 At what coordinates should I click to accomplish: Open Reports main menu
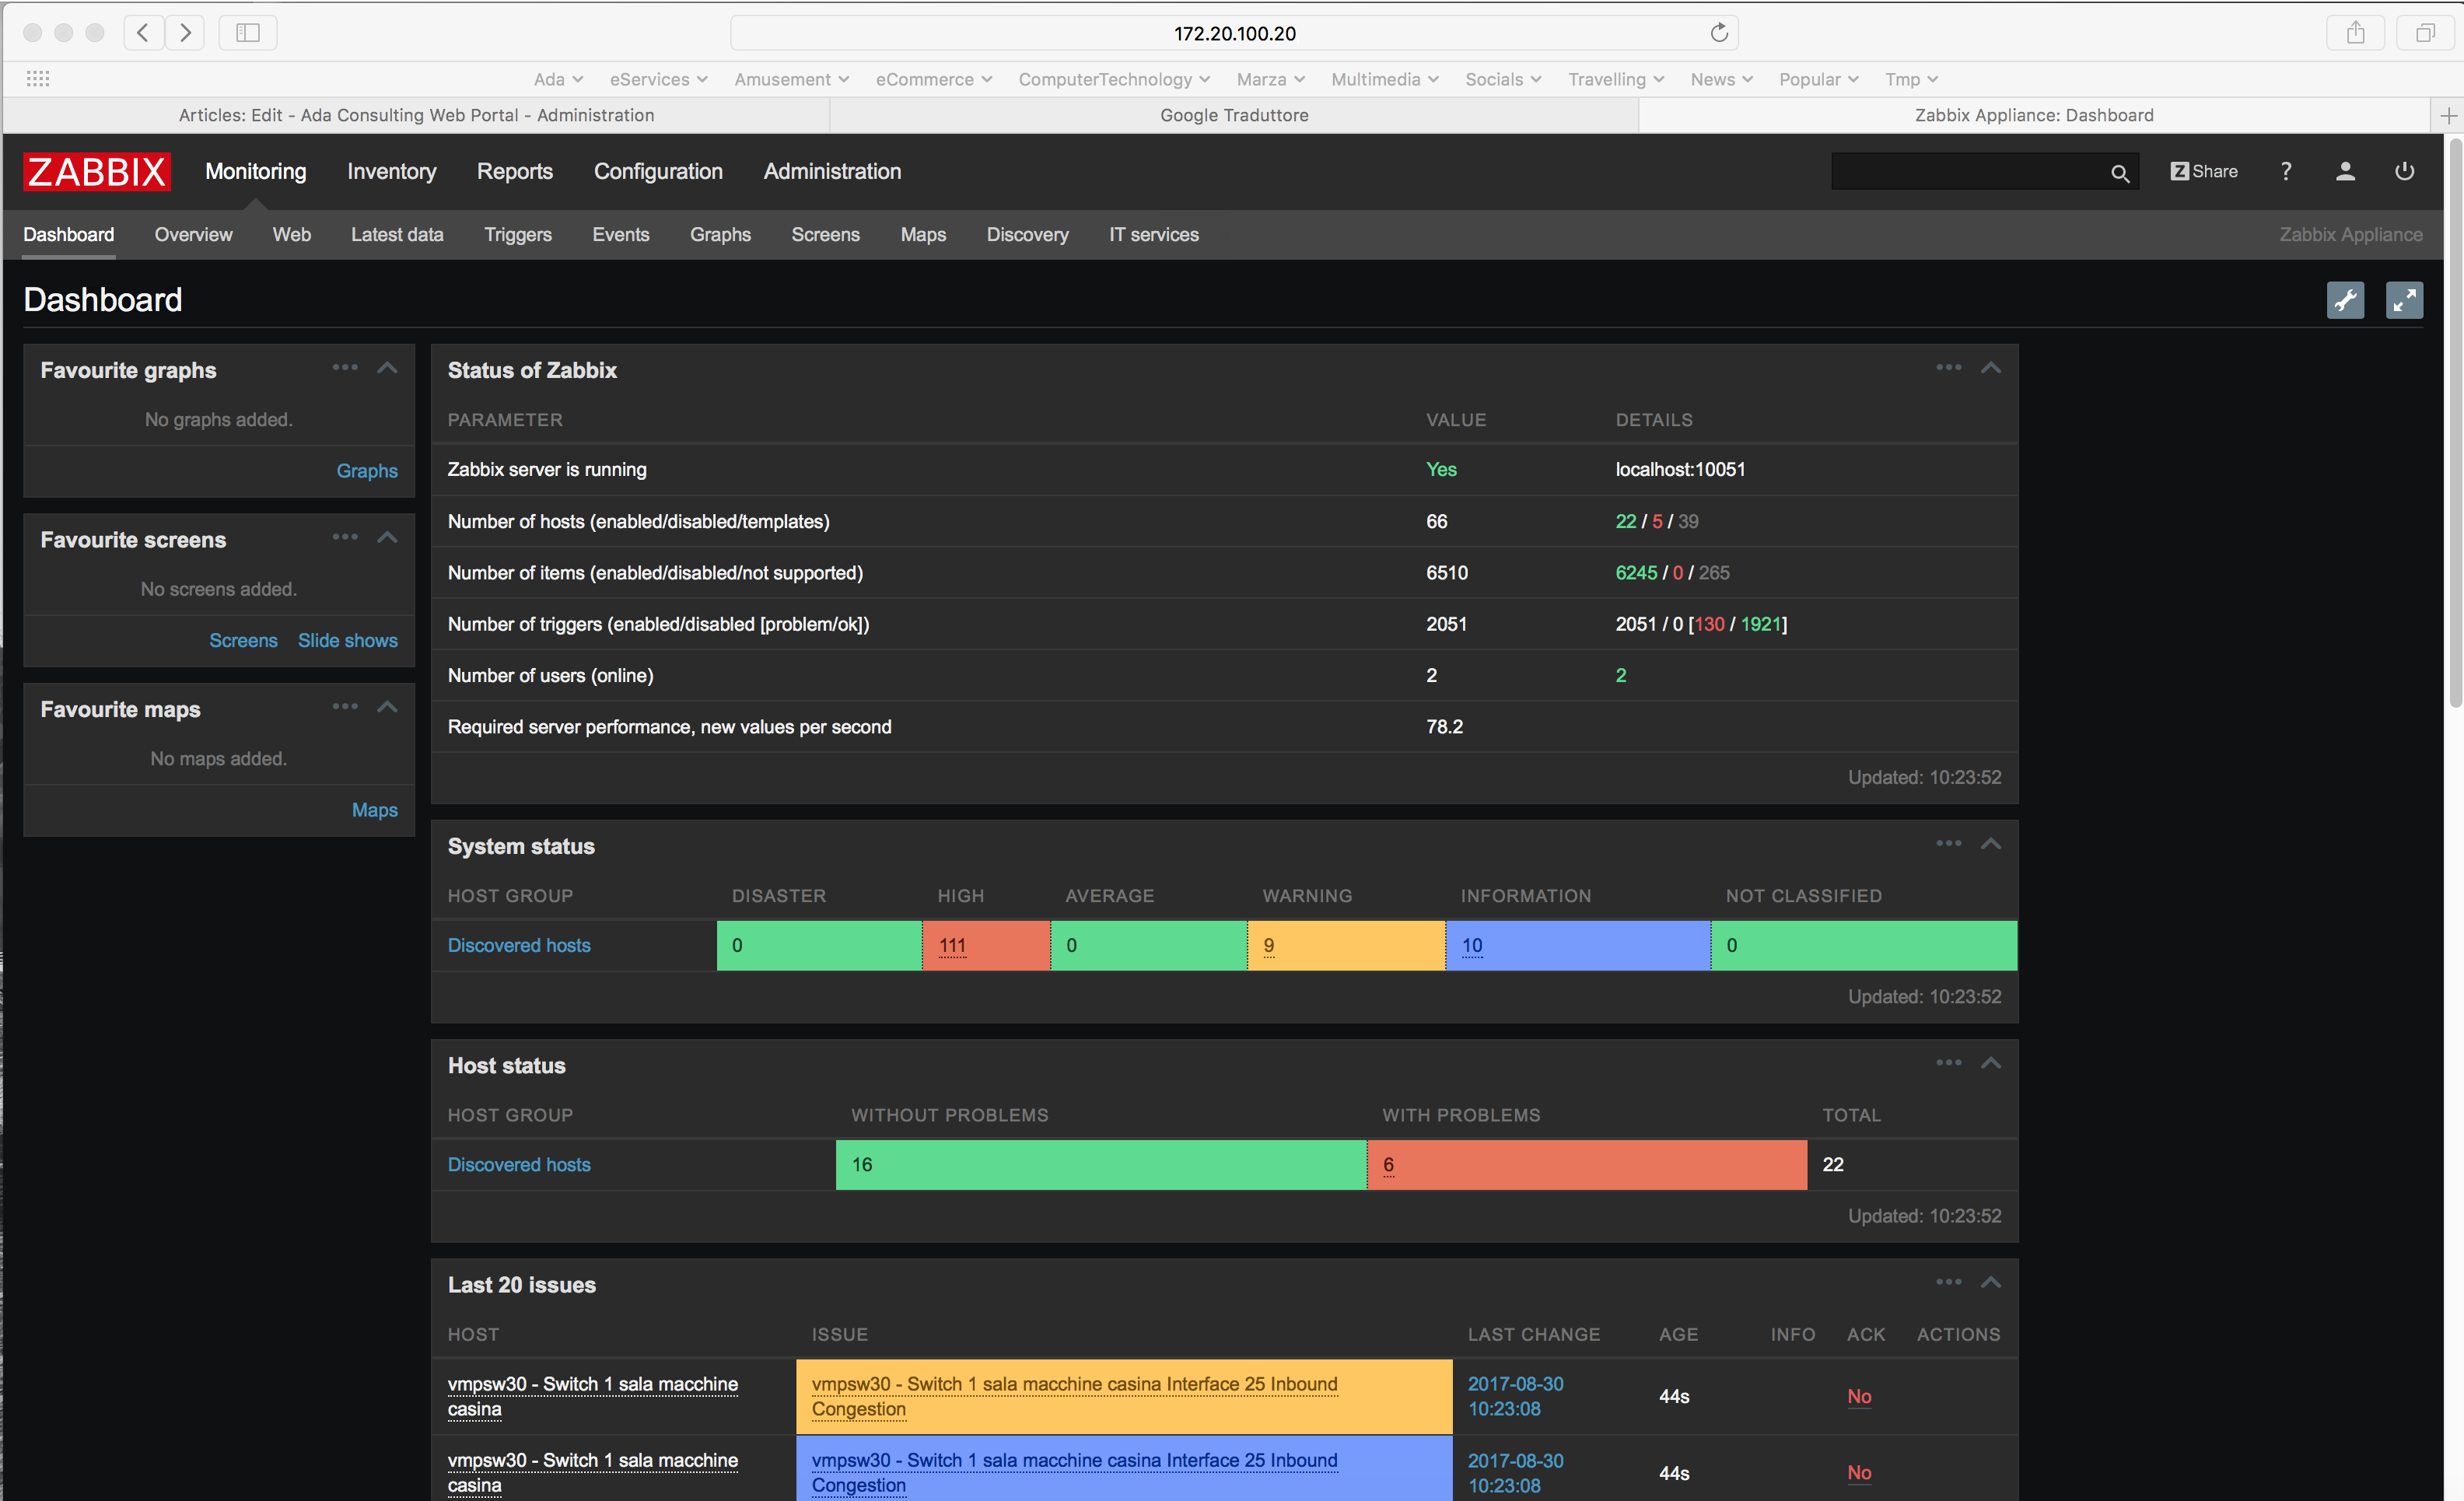pos(515,171)
